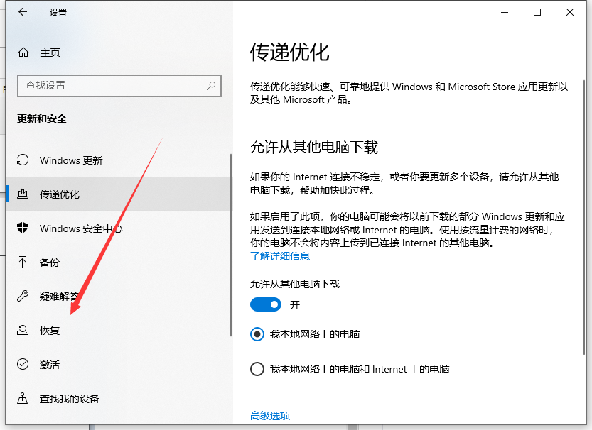This screenshot has height=430, width=592.
Task: Click the Home icon beside 主页
Action: tap(23, 53)
